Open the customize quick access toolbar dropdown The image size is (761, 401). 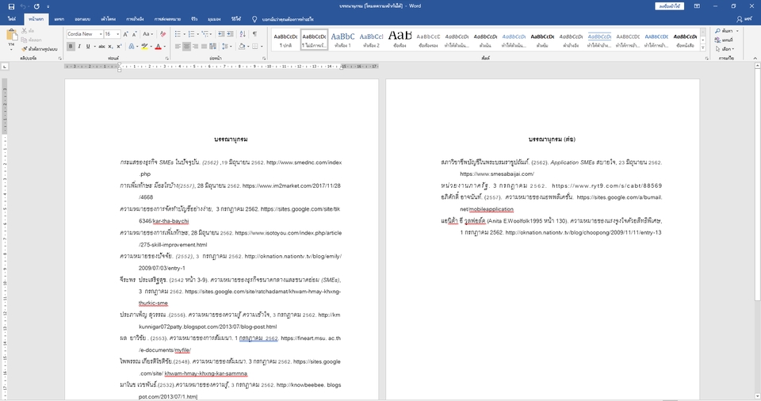48,6
